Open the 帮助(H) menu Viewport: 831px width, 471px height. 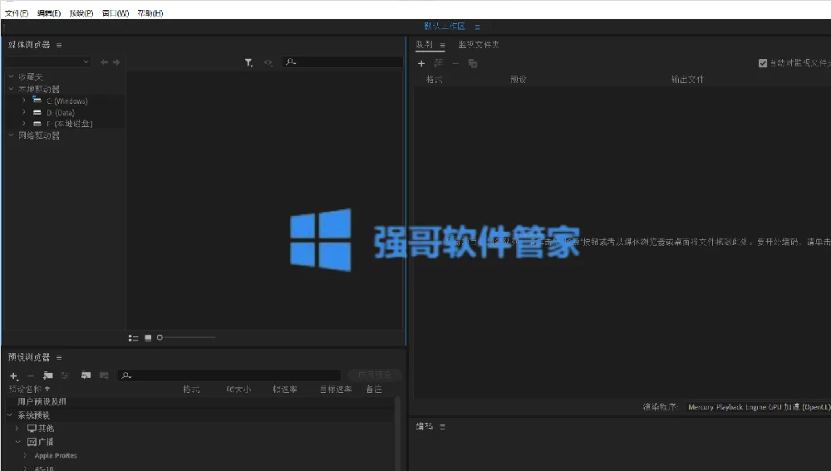[150, 13]
